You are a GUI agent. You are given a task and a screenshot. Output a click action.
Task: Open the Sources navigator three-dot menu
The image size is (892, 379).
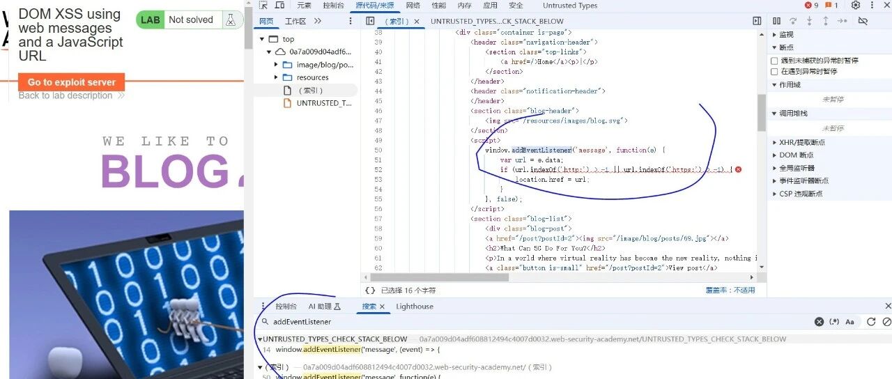[x=349, y=22]
